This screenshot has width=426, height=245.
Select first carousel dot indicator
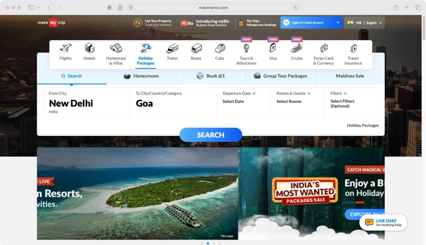(x=202, y=243)
